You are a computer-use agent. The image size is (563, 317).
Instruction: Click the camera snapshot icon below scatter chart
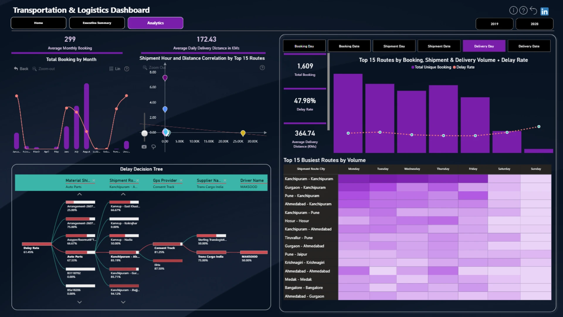[144, 147]
